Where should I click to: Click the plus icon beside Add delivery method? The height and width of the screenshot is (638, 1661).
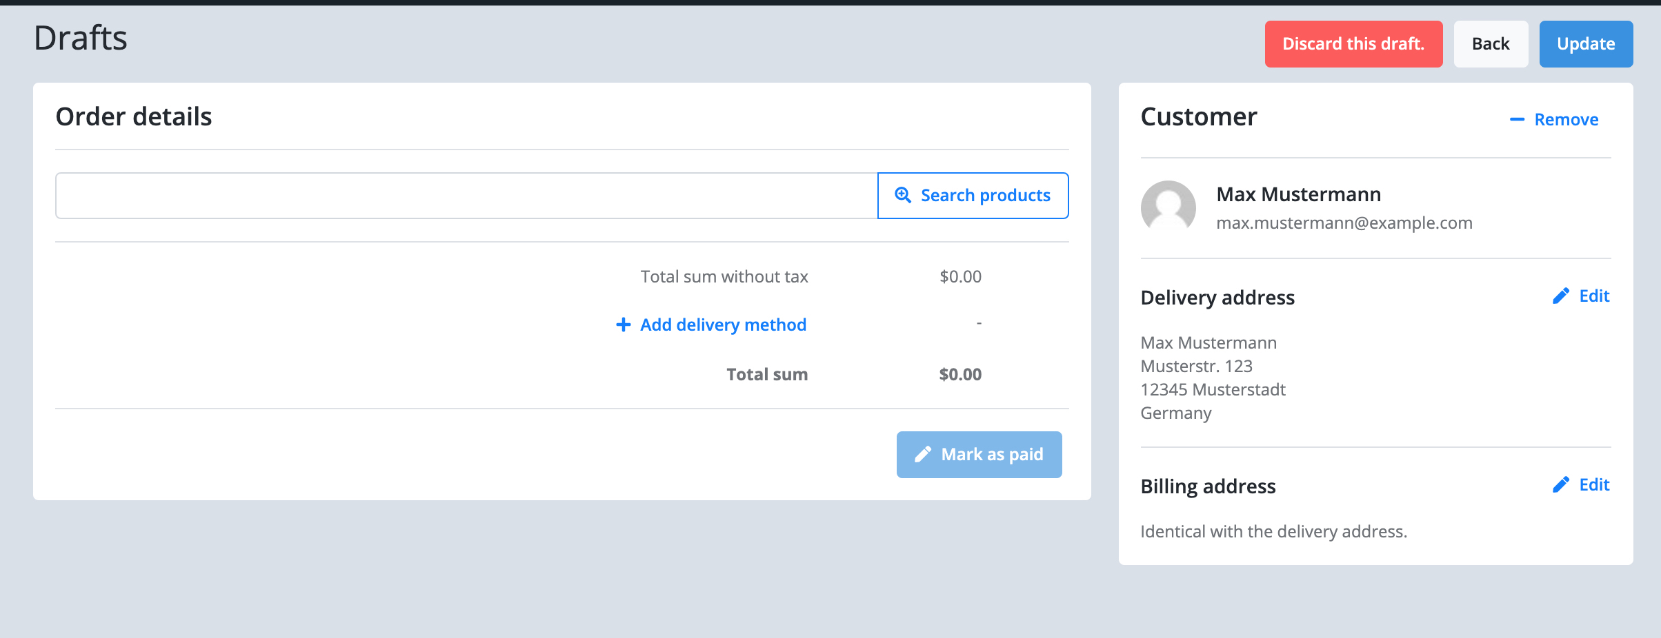point(623,325)
